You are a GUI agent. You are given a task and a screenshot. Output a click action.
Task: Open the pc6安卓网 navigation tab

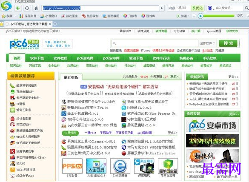tap(111, 58)
